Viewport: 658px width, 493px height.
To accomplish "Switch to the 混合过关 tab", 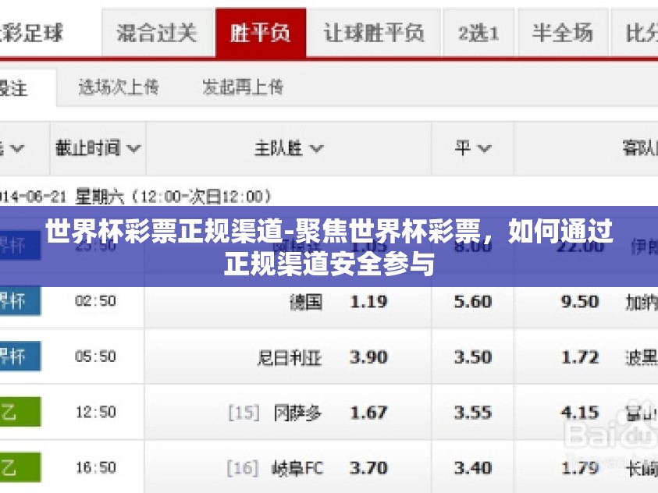I will pos(158,33).
